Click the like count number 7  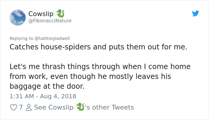(x=21, y=107)
